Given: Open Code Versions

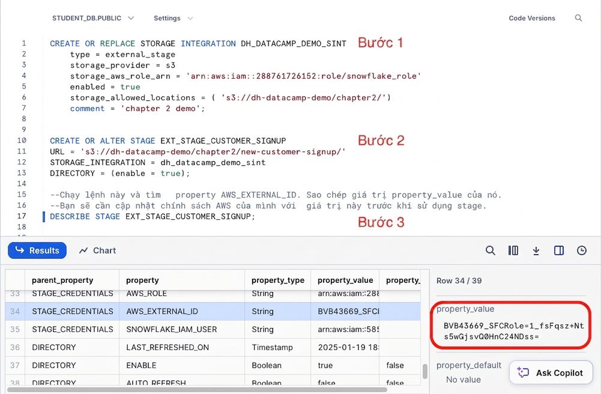Looking at the screenshot, I should (531, 18).
